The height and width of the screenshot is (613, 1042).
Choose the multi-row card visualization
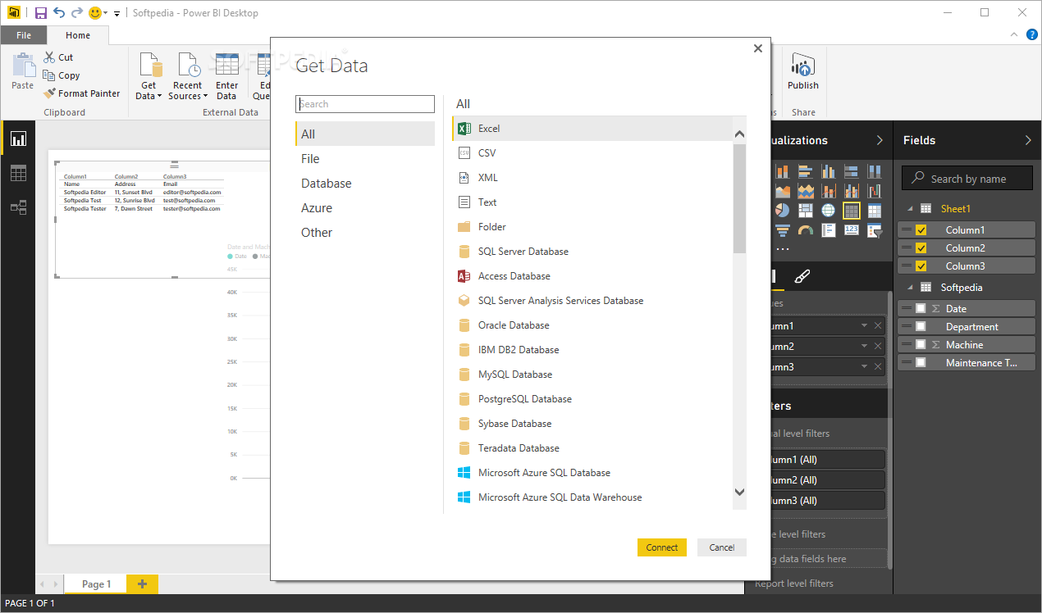[829, 230]
